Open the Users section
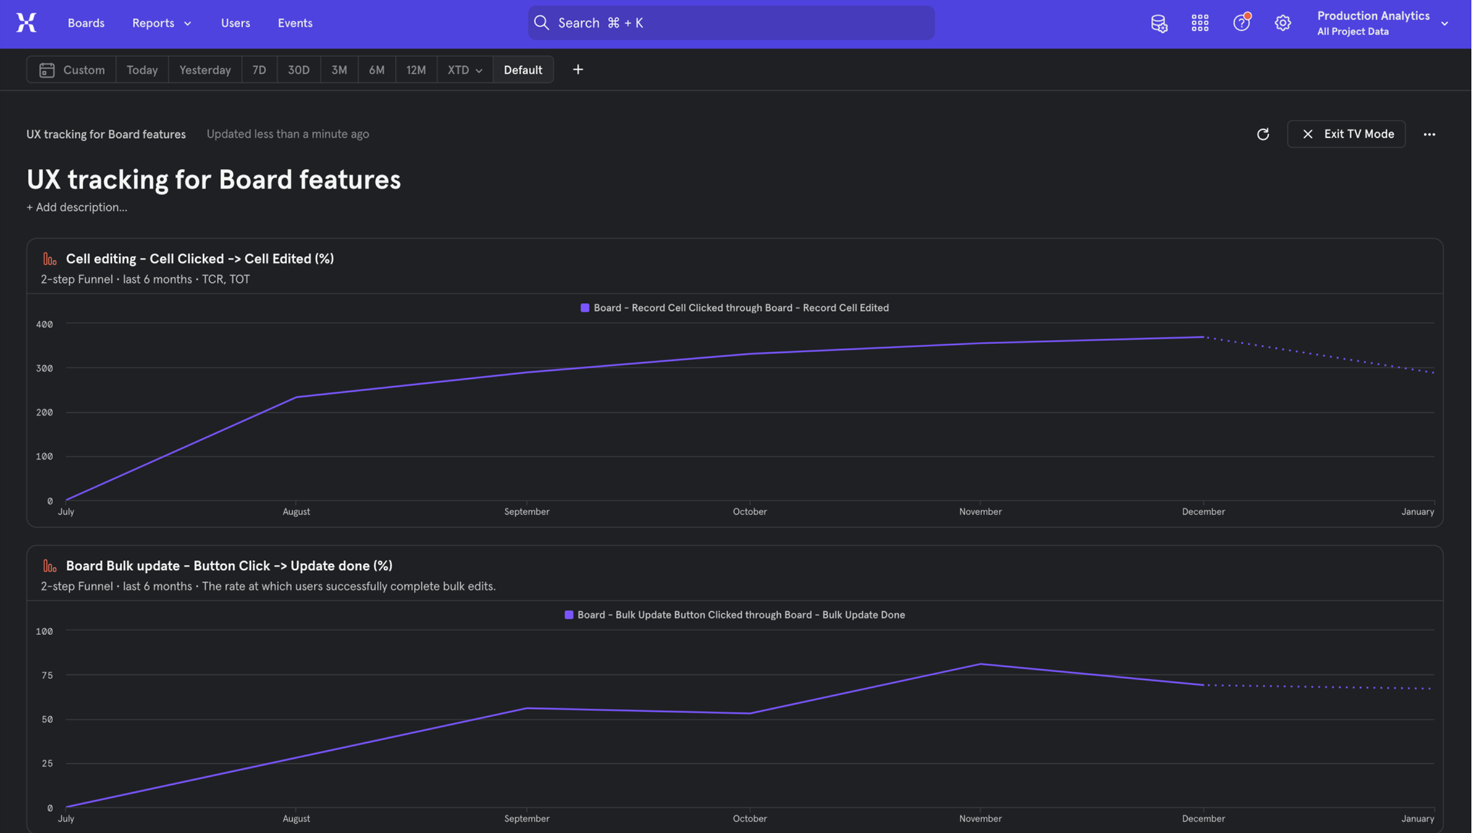 235,23
